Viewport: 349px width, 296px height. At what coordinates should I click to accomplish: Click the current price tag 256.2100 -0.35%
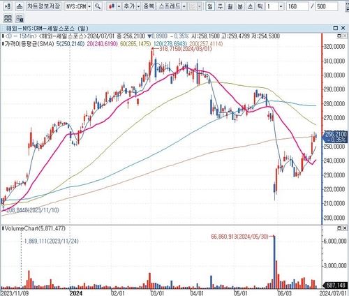336,137
